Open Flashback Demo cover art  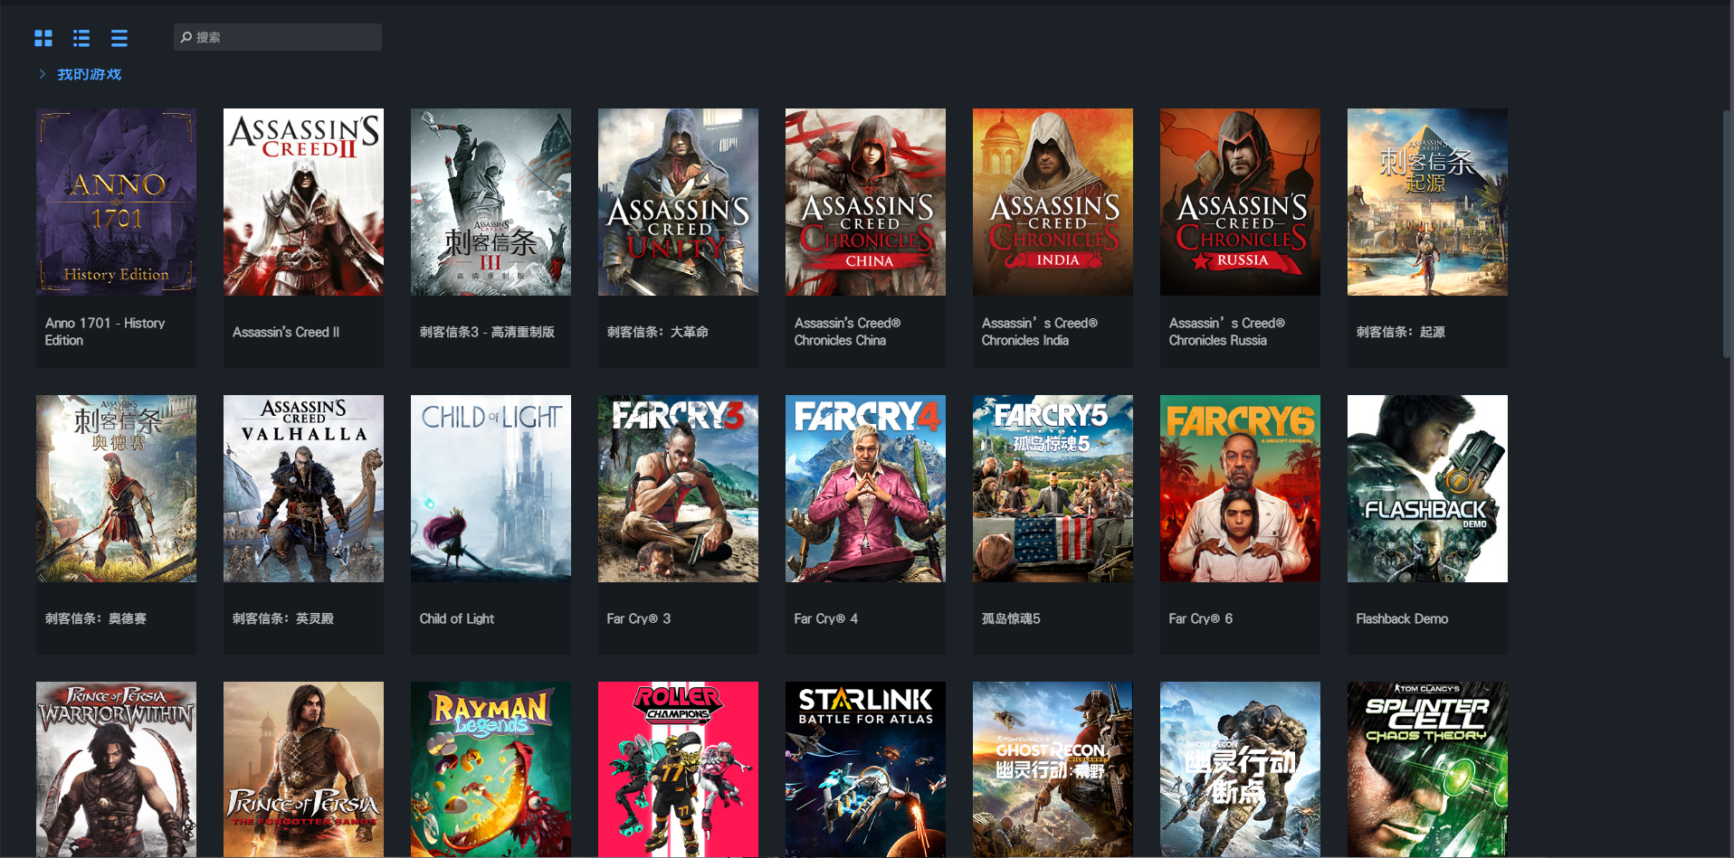pyautogui.click(x=1427, y=488)
